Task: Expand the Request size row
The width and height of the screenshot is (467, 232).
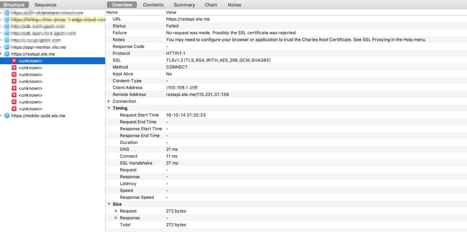Action: 116,211
